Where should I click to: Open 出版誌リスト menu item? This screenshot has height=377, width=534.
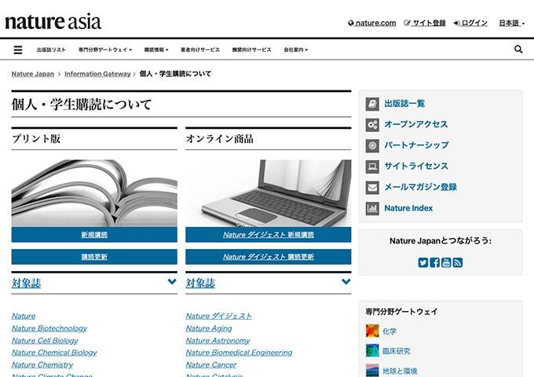[51, 49]
